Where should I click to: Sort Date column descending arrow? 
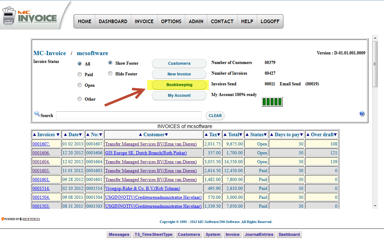coord(80,135)
